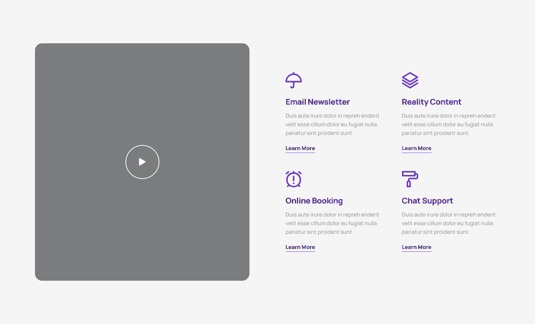Image resolution: width=535 pixels, height=324 pixels.
Task: Click the umbrella icon above Email Newsletter
Action: (293, 80)
